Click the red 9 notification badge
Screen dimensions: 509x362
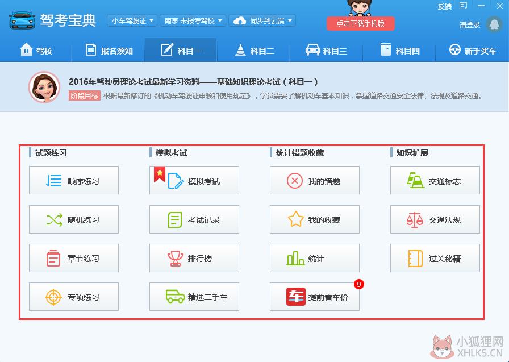(358, 284)
